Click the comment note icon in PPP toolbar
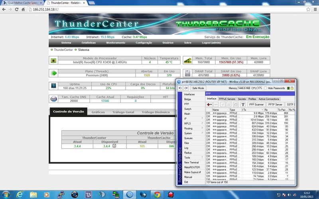This screenshot has width=319, height=199. [x=236, y=104]
